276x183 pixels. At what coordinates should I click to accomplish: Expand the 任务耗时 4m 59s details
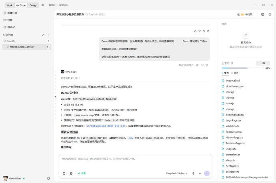tap(70, 78)
